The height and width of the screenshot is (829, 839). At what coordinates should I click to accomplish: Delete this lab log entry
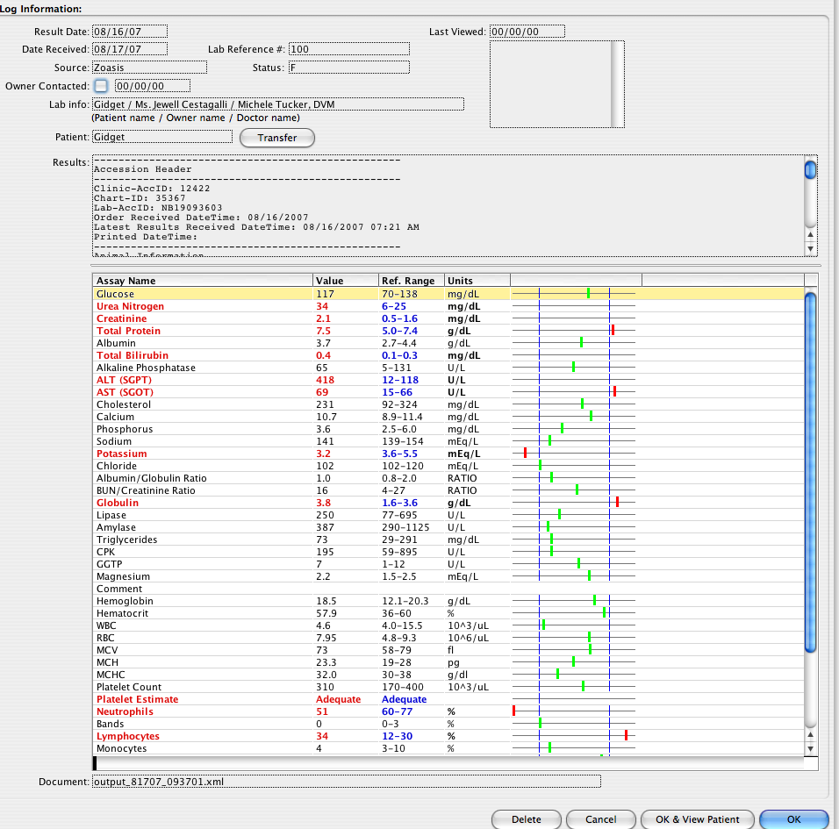pyautogui.click(x=526, y=819)
